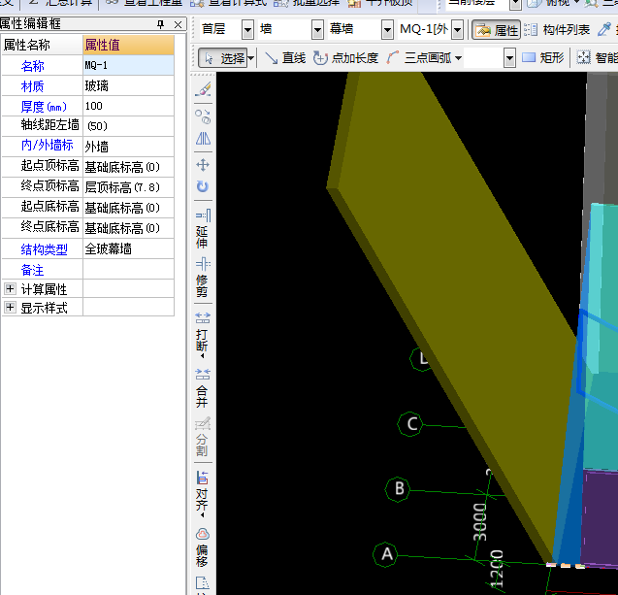Click 起点顶标高 value 基础底标高(0)

128,167
